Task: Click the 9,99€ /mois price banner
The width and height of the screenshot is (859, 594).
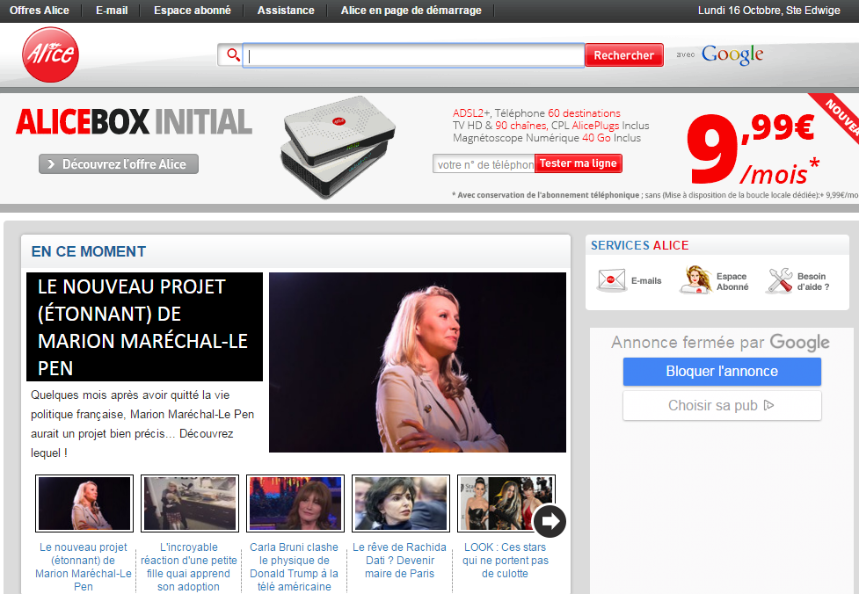Action: (753, 148)
